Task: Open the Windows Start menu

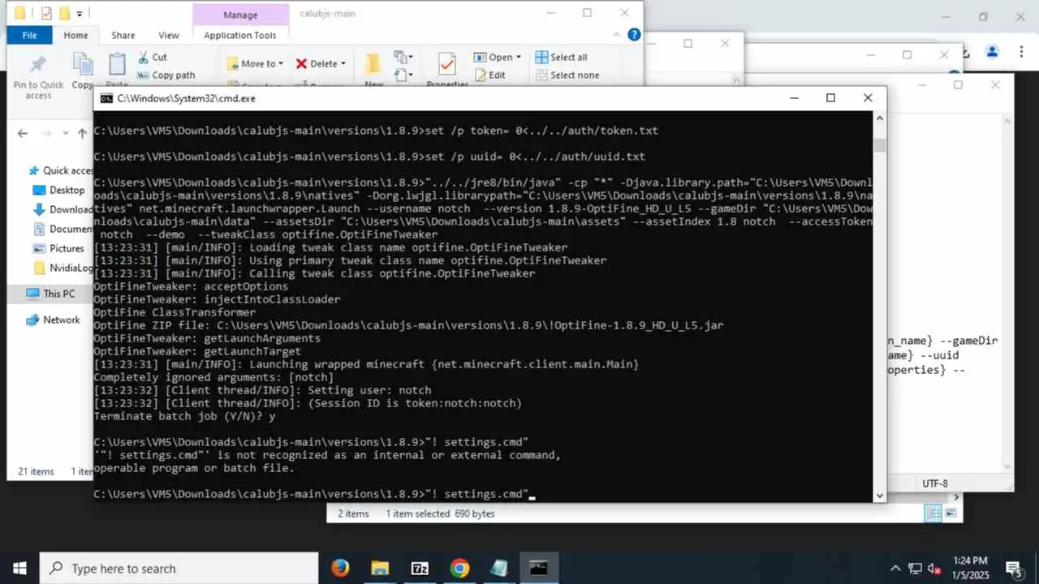Action: coord(19,569)
